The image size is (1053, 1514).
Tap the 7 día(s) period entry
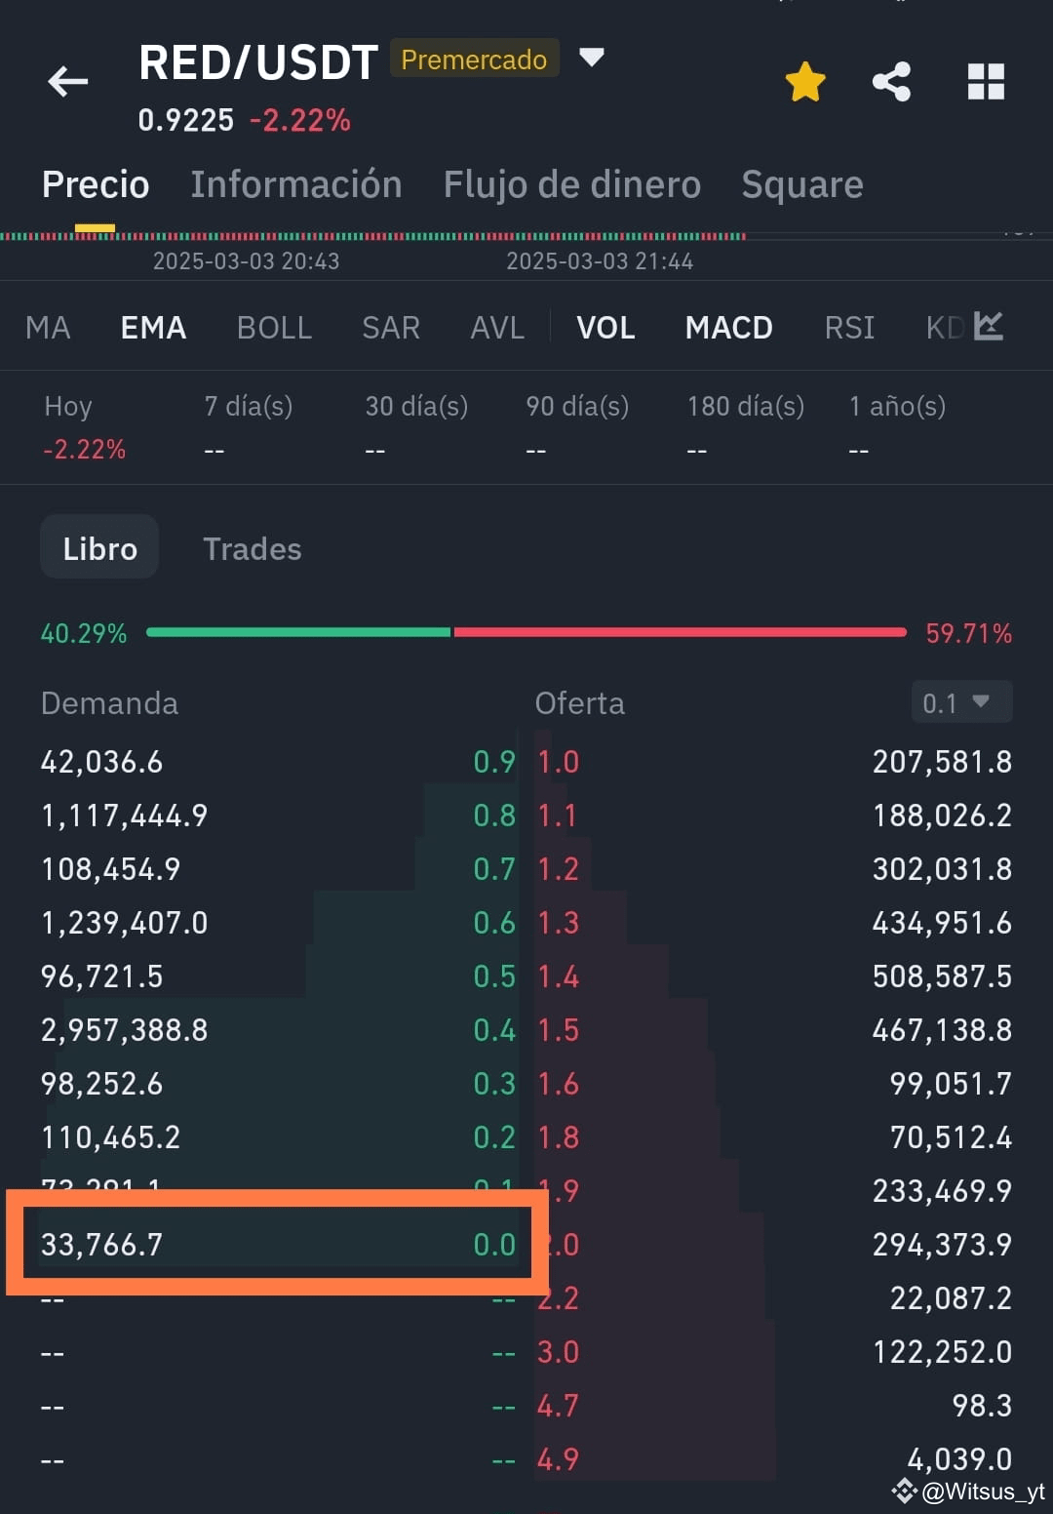[x=249, y=427]
